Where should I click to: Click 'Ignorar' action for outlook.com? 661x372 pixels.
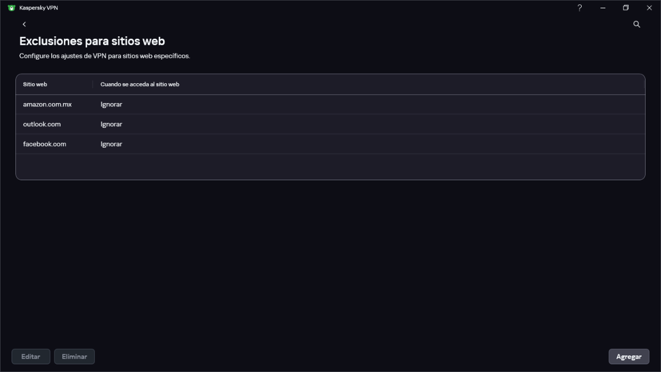111,124
